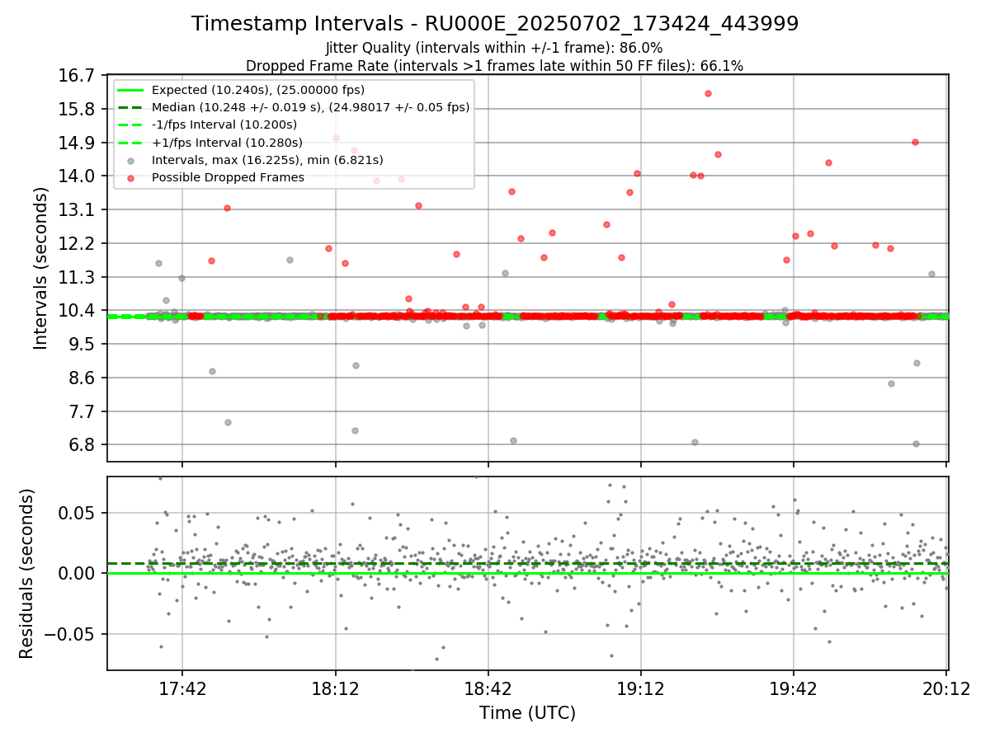Click the gray marker icon in the legend
The width and height of the screenshot is (990, 742).
click(130, 161)
